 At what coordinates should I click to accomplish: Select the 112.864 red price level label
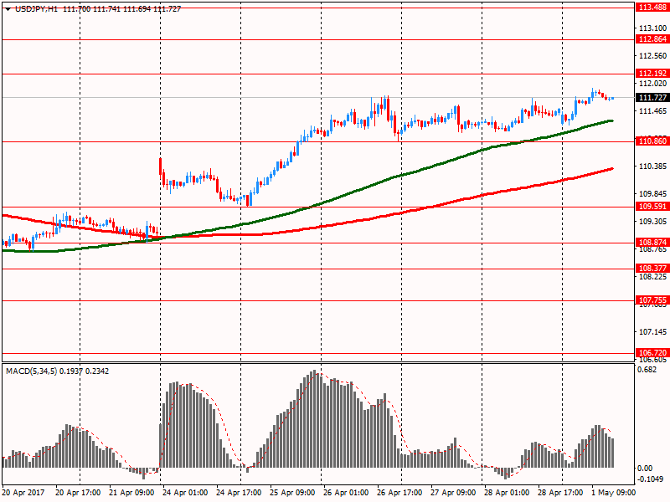point(652,39)
